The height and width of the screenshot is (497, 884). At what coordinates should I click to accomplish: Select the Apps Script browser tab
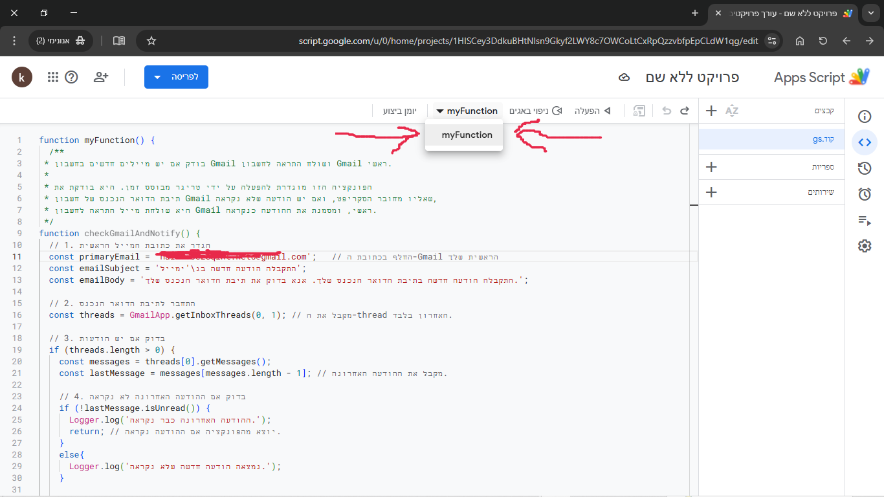click(x=784, y=13)
